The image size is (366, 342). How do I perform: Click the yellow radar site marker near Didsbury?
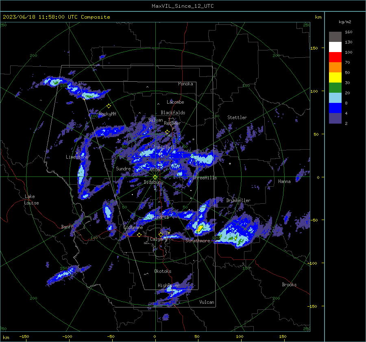tap(155, 177)
